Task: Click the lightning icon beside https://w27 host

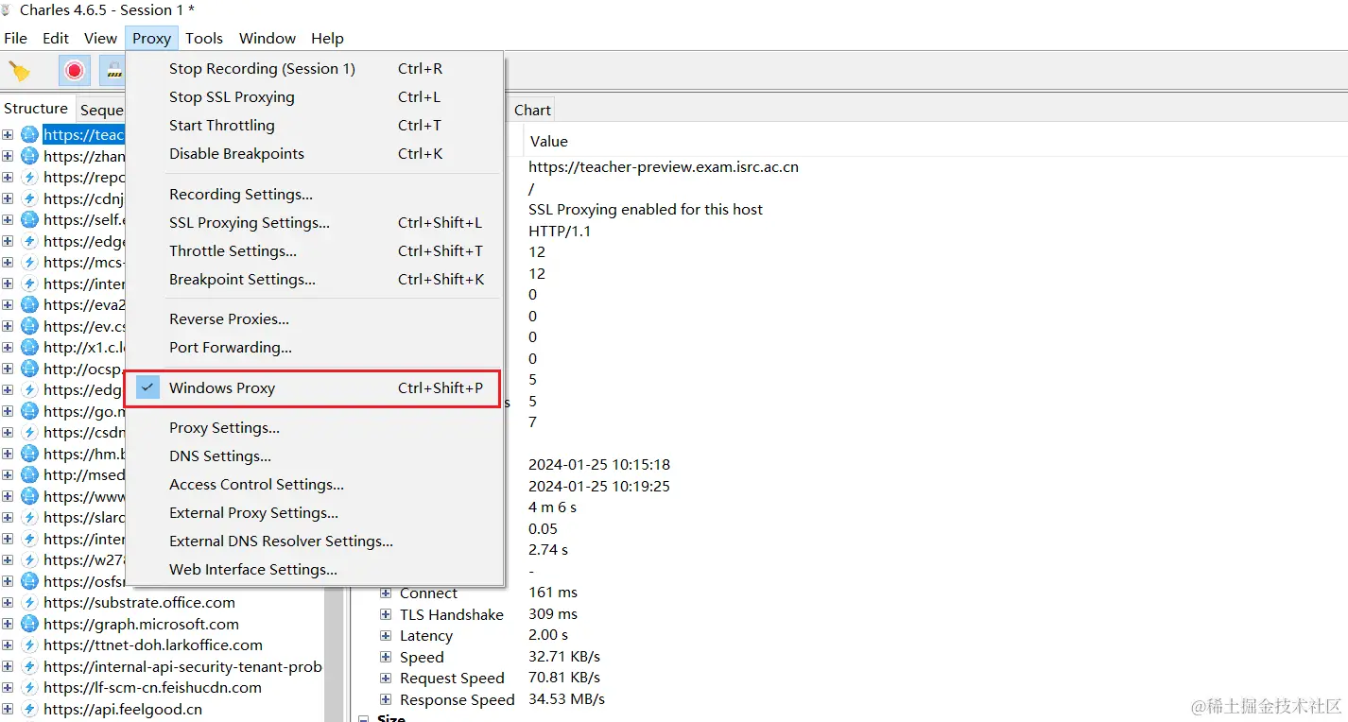Action: point(29,559)
